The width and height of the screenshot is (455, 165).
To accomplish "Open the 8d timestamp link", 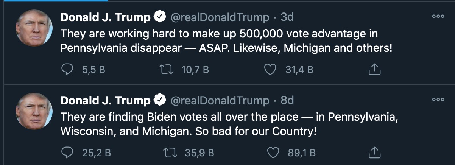I will pos(287,101).
